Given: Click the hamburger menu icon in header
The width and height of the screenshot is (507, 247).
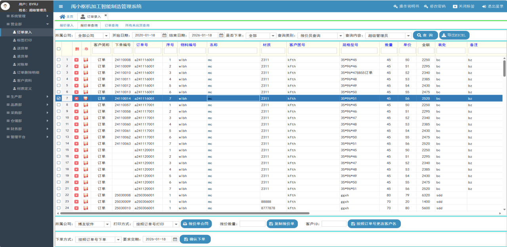Looking at the screenshot, I should pyautogui.click(x=61, y=6).
